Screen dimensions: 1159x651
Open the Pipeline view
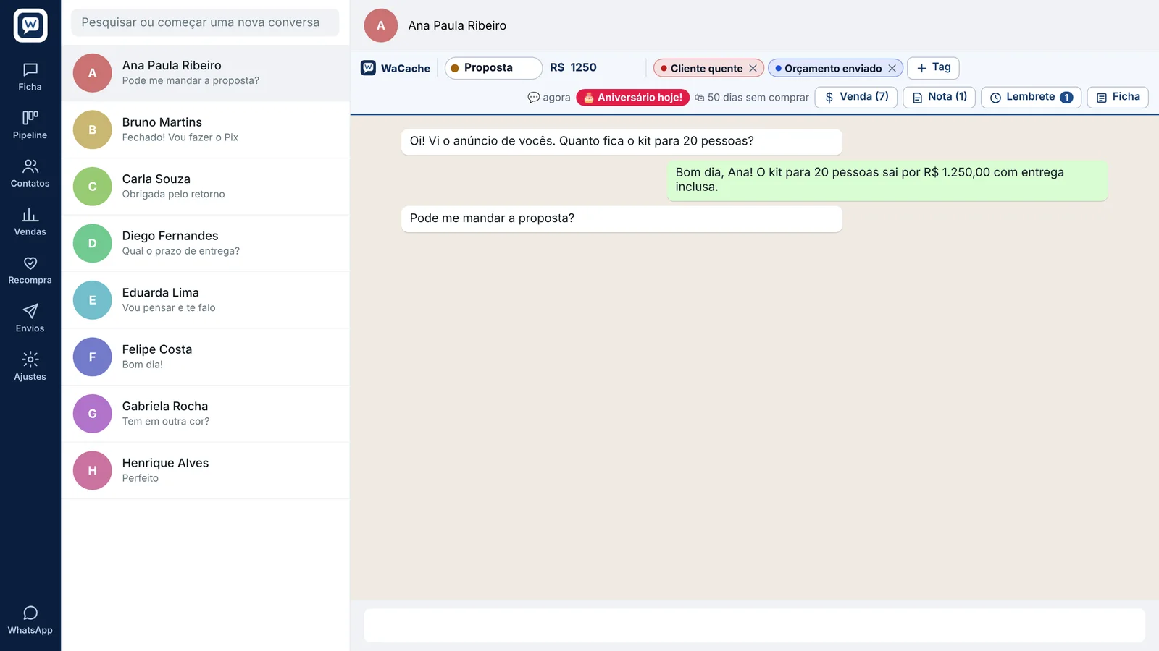30,125
